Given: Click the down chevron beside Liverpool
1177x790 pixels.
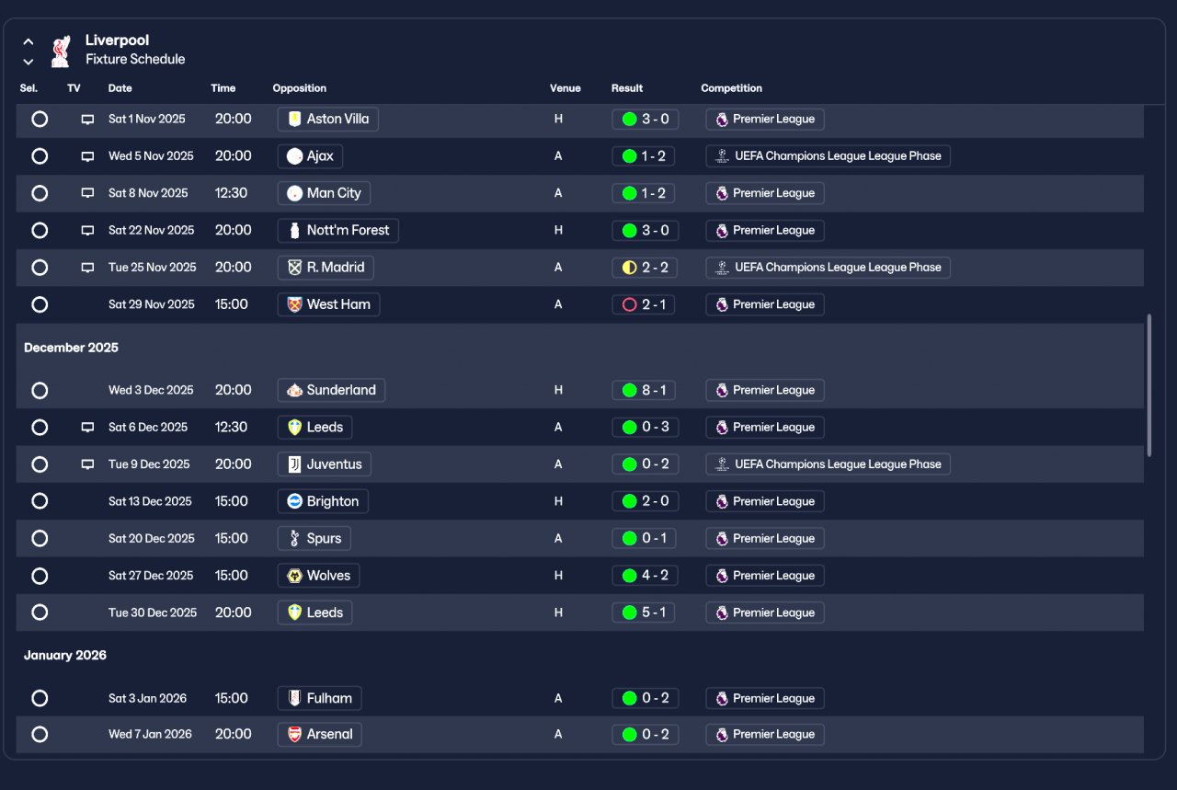Looking at the screenshot, I should (x=29, y=62).
